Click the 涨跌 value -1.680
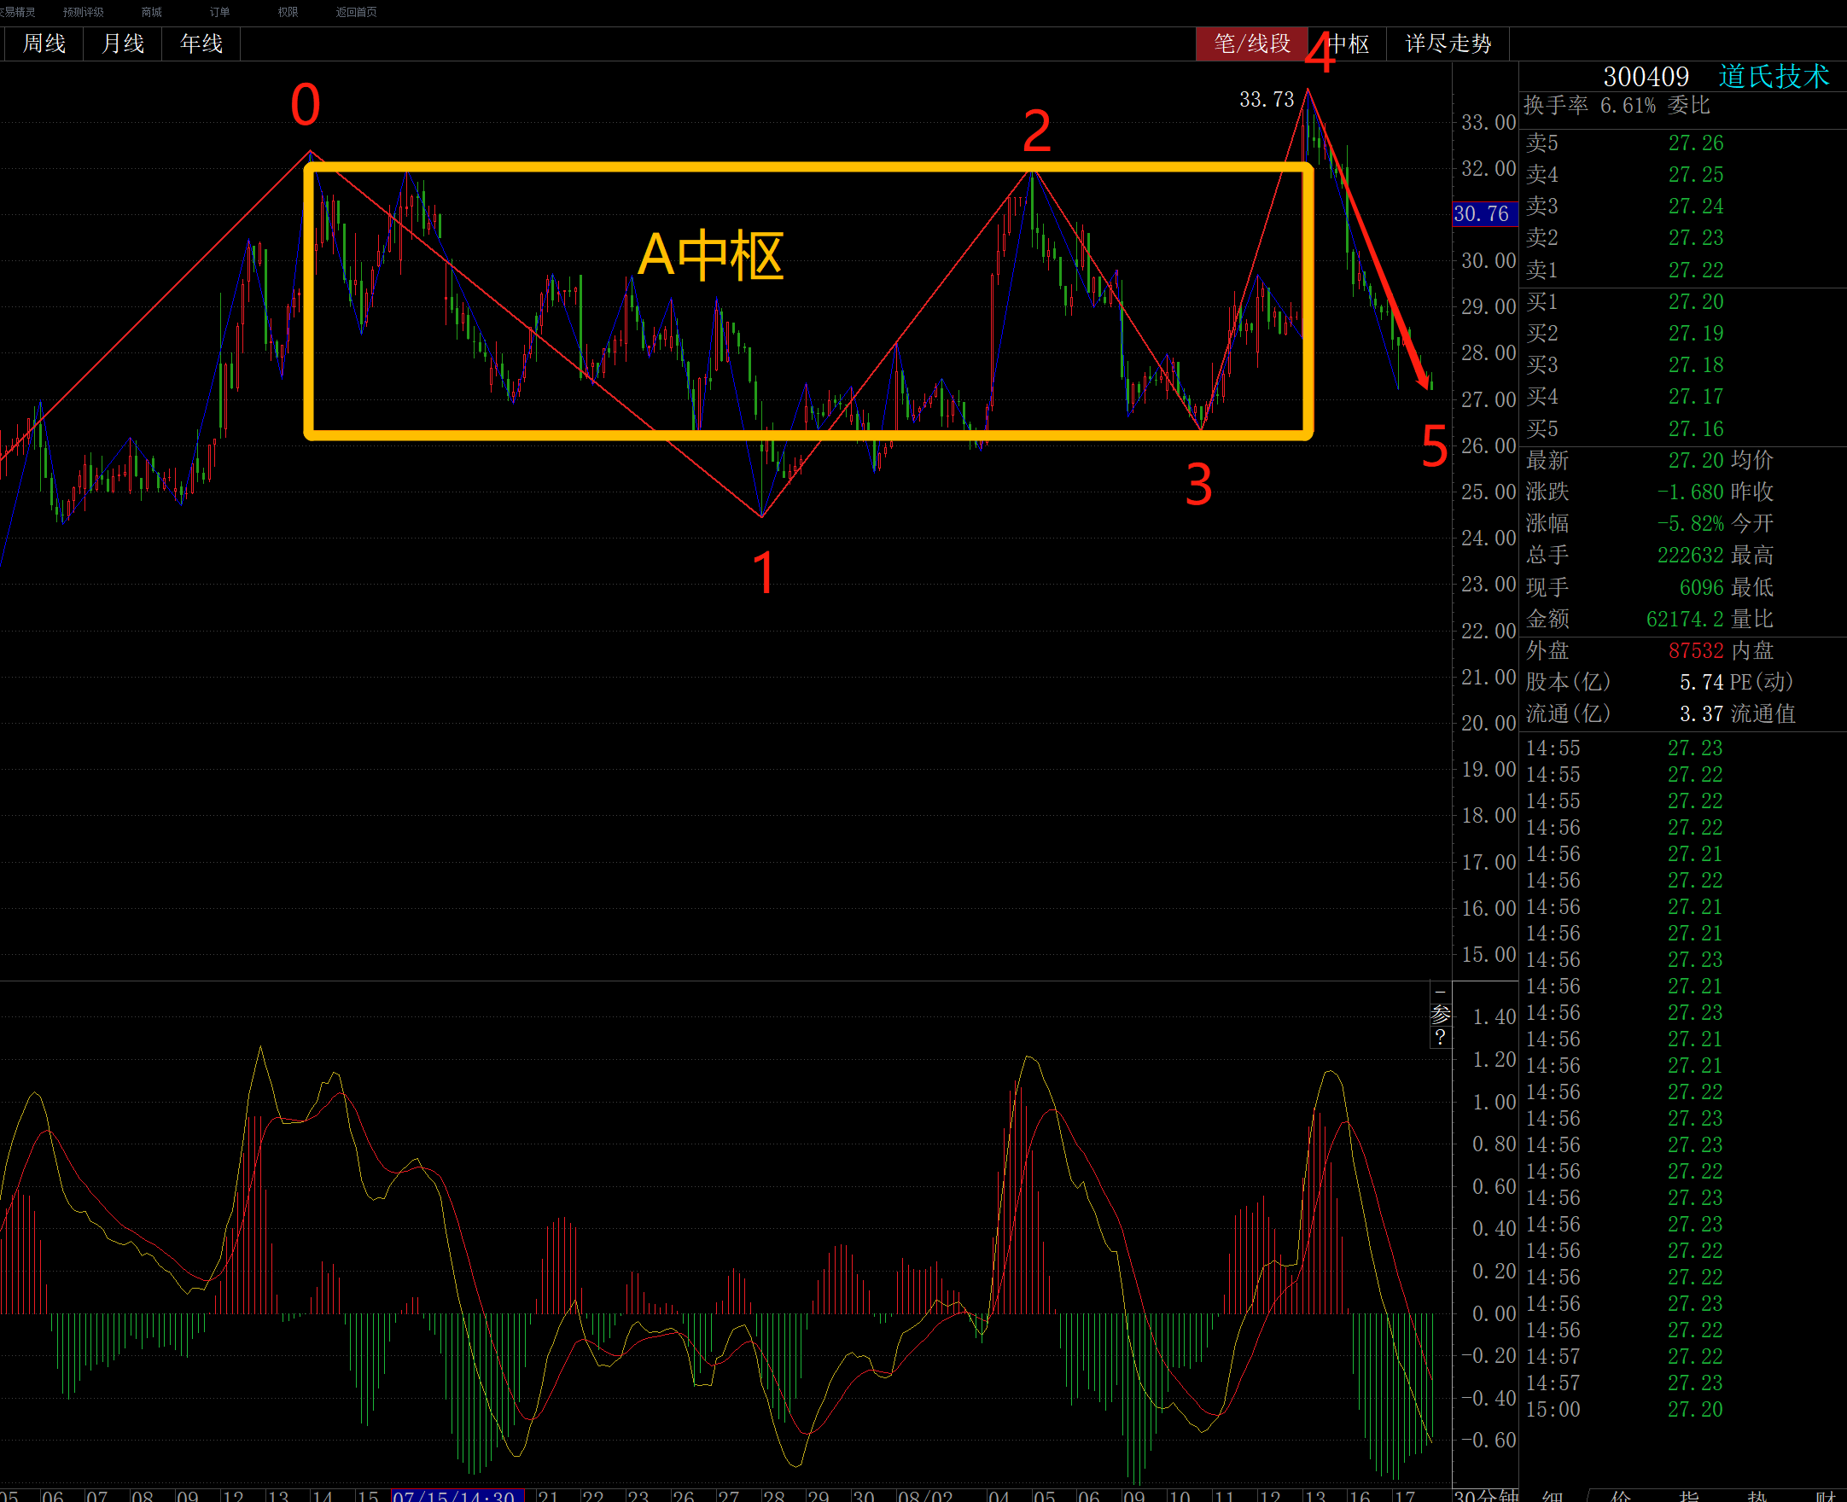 (1691, 492)
